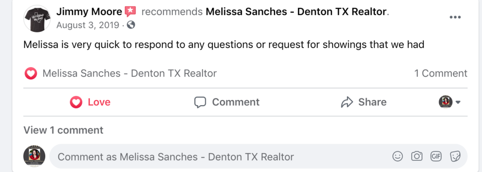This screenshot has height=172, width=482.
Task: Expand View 1 comment
Action: click(64, 130)
